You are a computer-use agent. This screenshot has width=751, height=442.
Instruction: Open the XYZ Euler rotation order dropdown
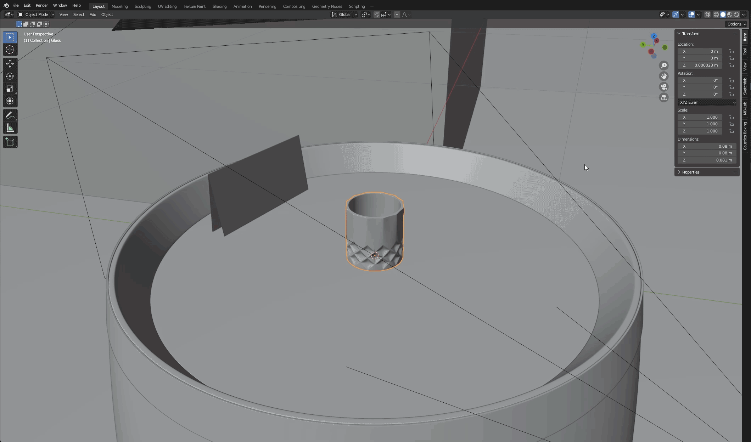(706, 102)
